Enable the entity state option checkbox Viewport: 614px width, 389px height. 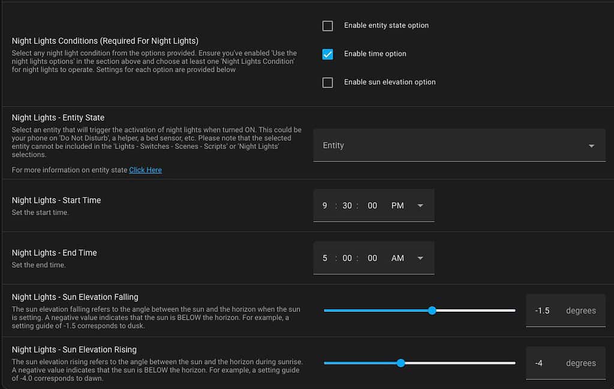pyautogui.click(x=327, y=26)
